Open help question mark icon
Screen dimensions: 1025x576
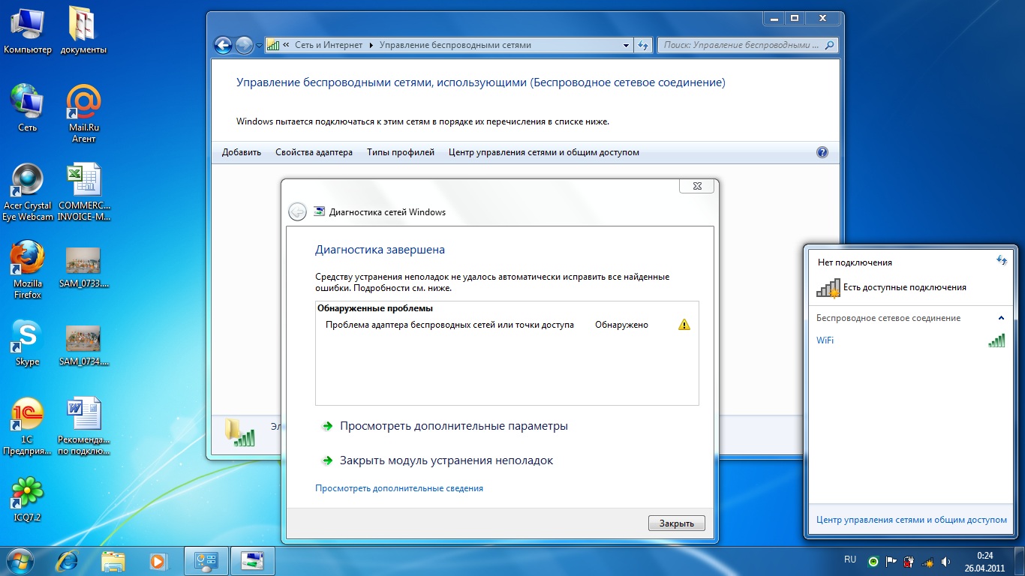[x=822, y=152]
